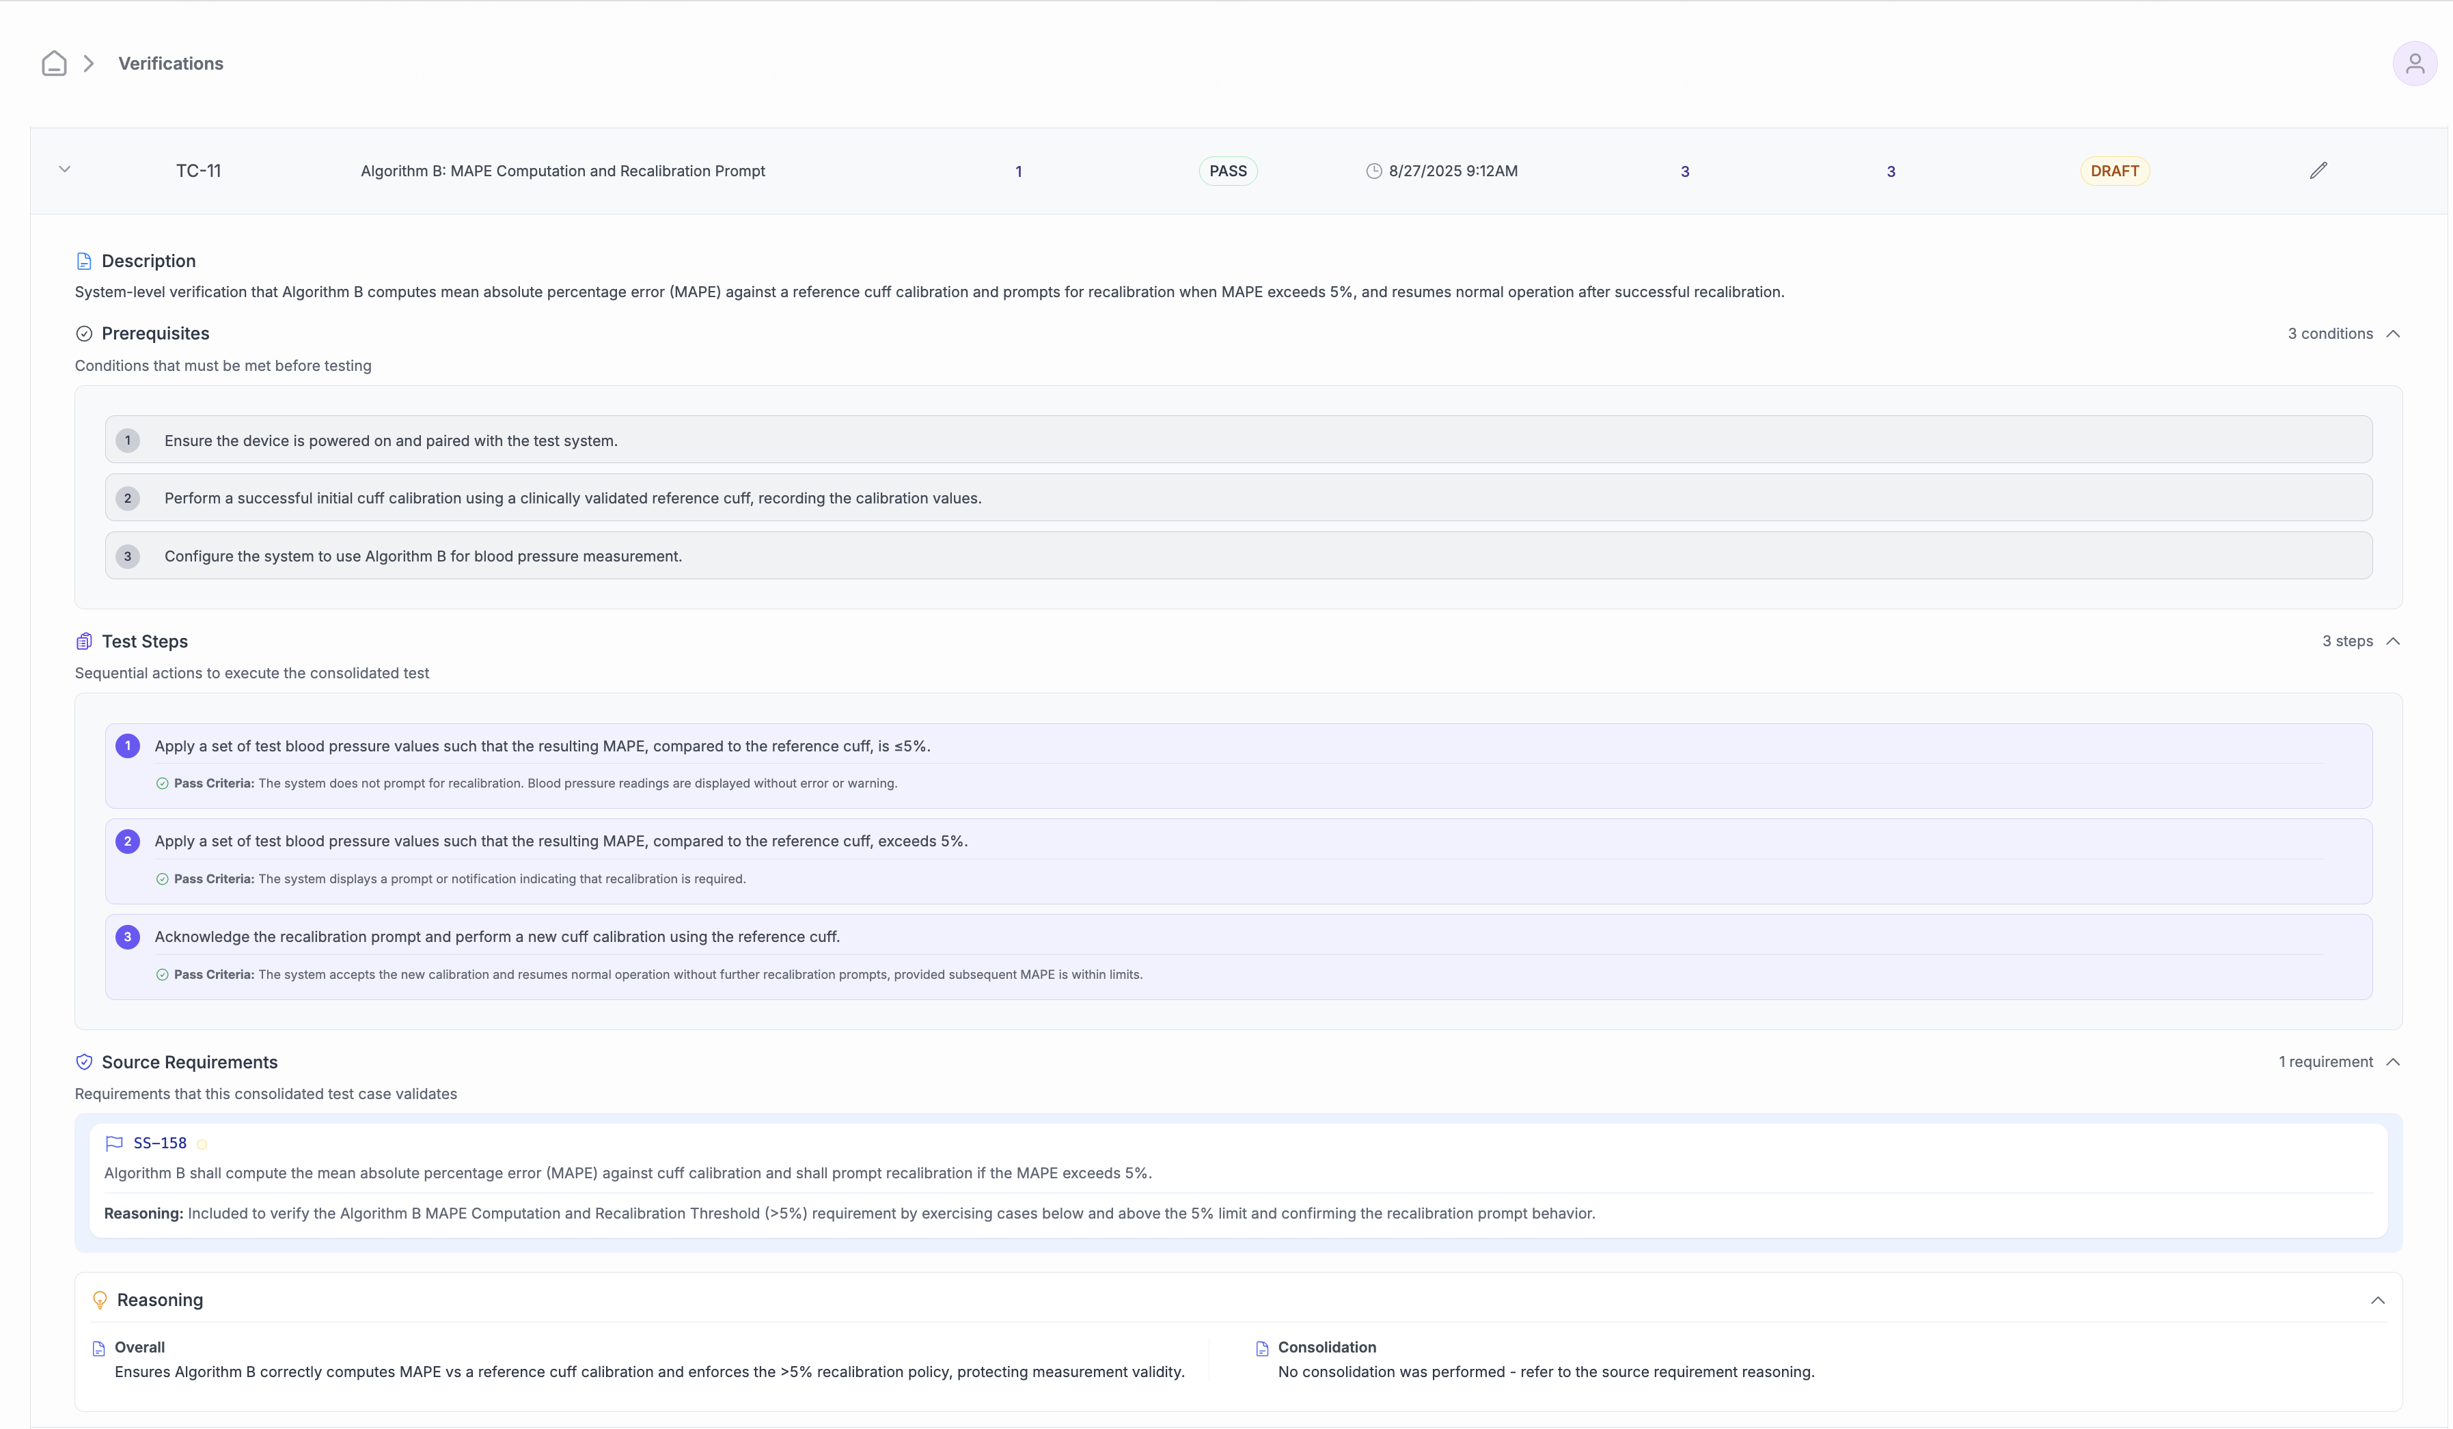Click the clock icon beside the timestamp
The width and height of the screenshot is (2453, 1429).
(x=1373, y=170)
